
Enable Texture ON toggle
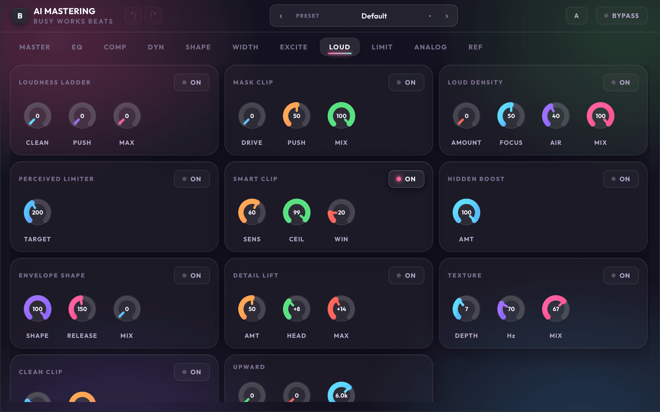click(x=621, y=275)
